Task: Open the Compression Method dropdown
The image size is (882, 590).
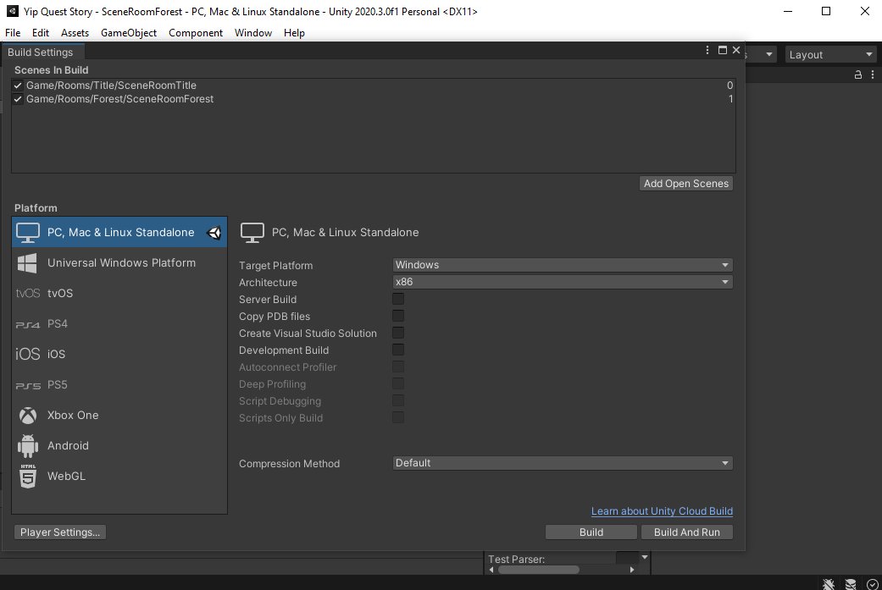Action: tap(563, 463)
